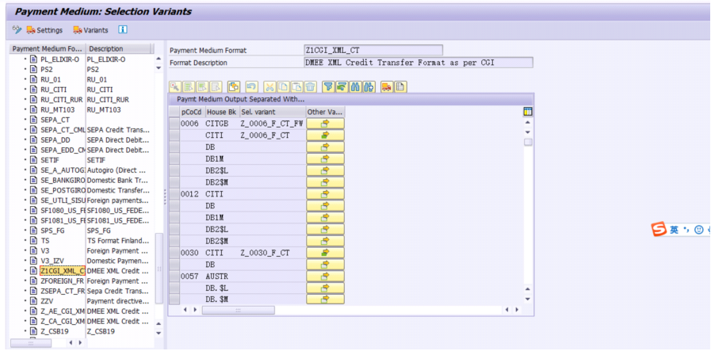Select the row selector for 0057 AUSTR
The height and width of the screenshot is (351, 711).
174,277
